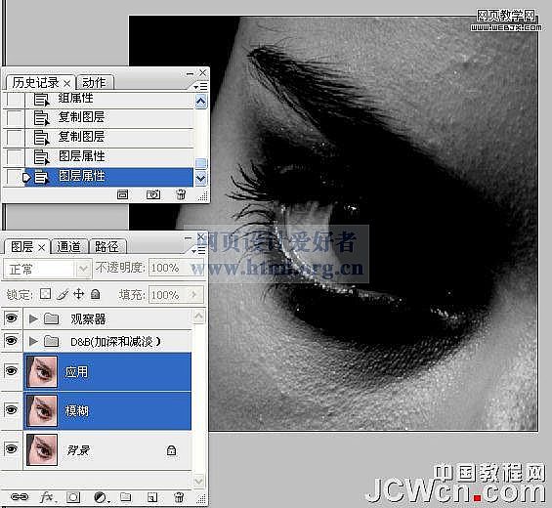Image resolution: width=552 pixels, height=508 pixels.
Task: Select the 背景 layer name
Action: (x=78, y=450)
